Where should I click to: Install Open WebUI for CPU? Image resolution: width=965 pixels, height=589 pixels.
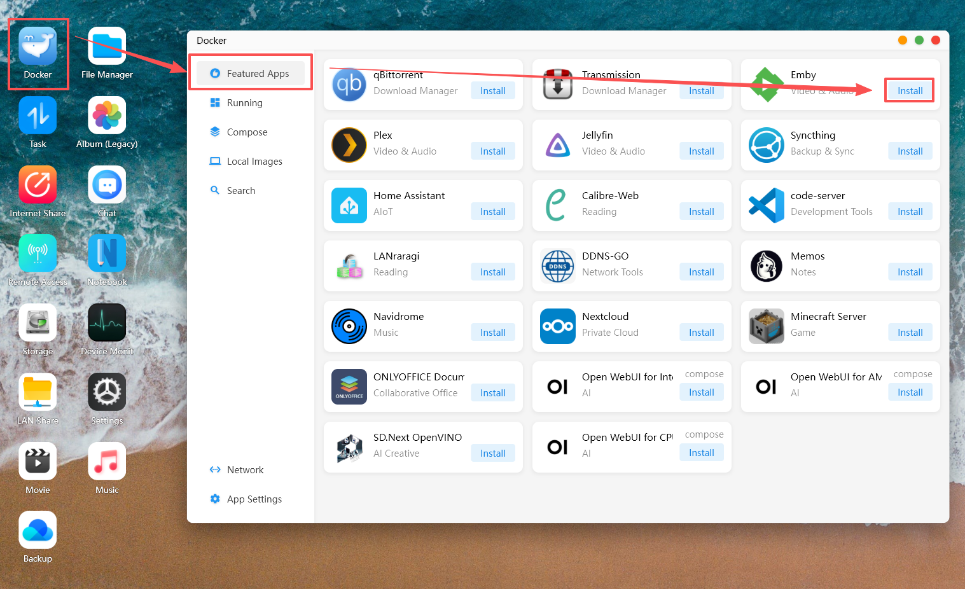(702, 452)
